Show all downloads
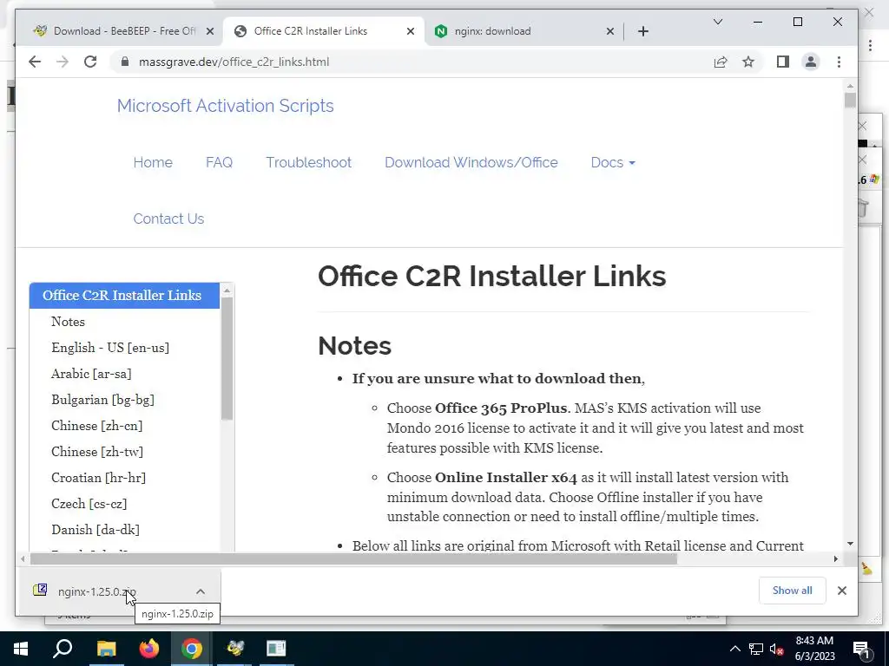889x666 pixels. [x=792, y=591]
